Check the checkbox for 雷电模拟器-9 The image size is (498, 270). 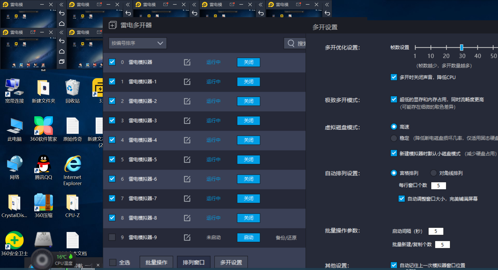pos(112,237)
